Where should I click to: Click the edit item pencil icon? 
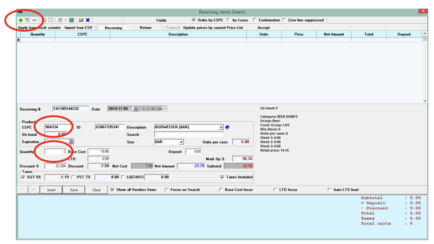pos(27,20)
